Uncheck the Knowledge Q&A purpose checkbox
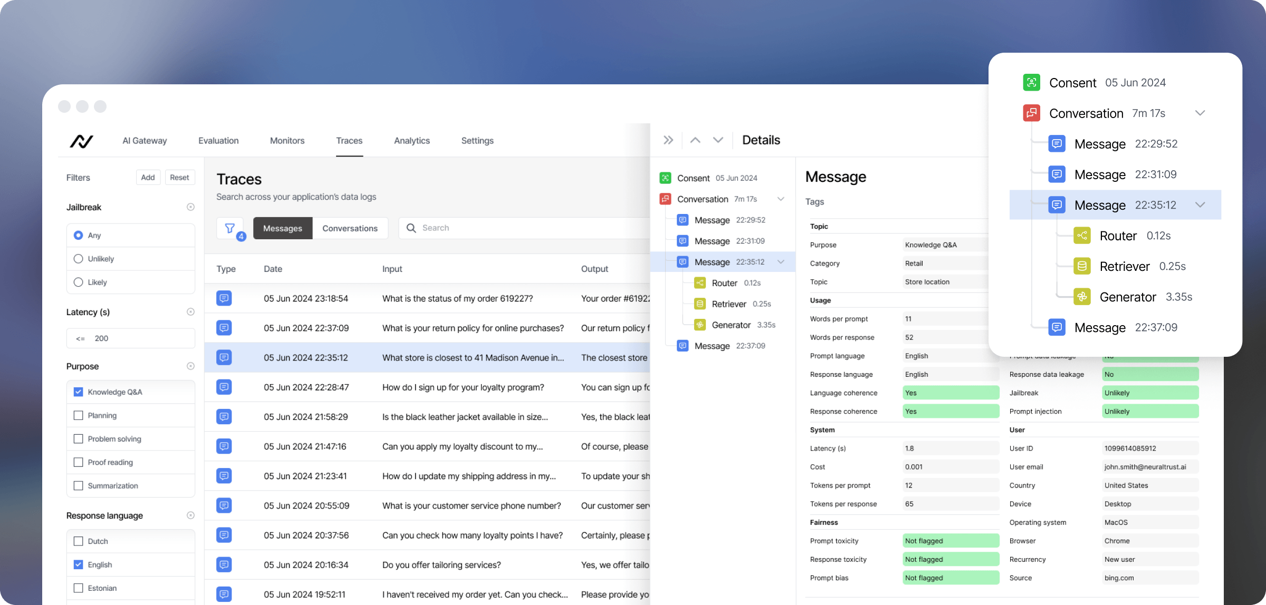Screen dimensions: 1266x605 79,392
